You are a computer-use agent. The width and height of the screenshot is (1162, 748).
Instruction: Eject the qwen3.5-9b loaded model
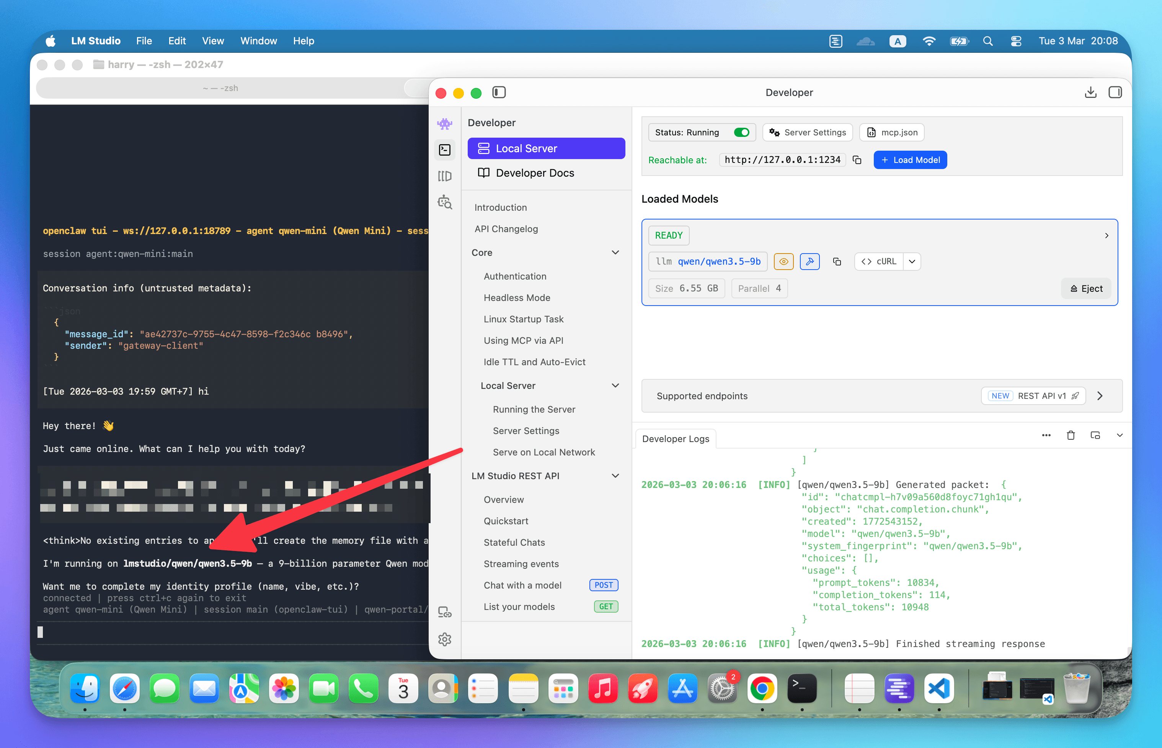coord(1086,288)
